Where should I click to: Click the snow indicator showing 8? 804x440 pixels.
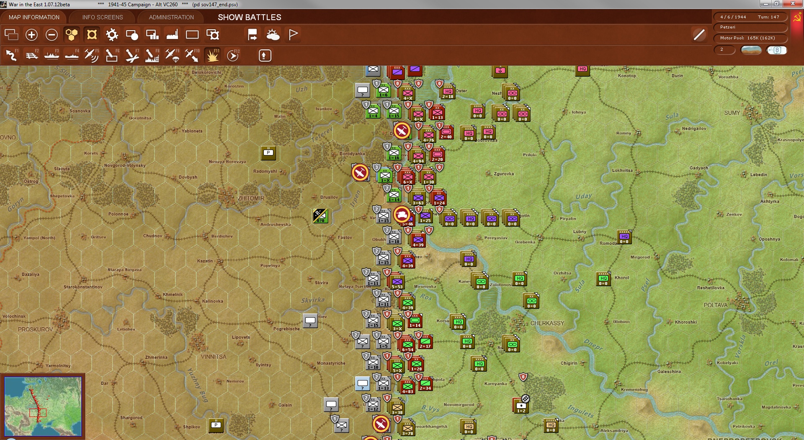click(x=777, y=50)
